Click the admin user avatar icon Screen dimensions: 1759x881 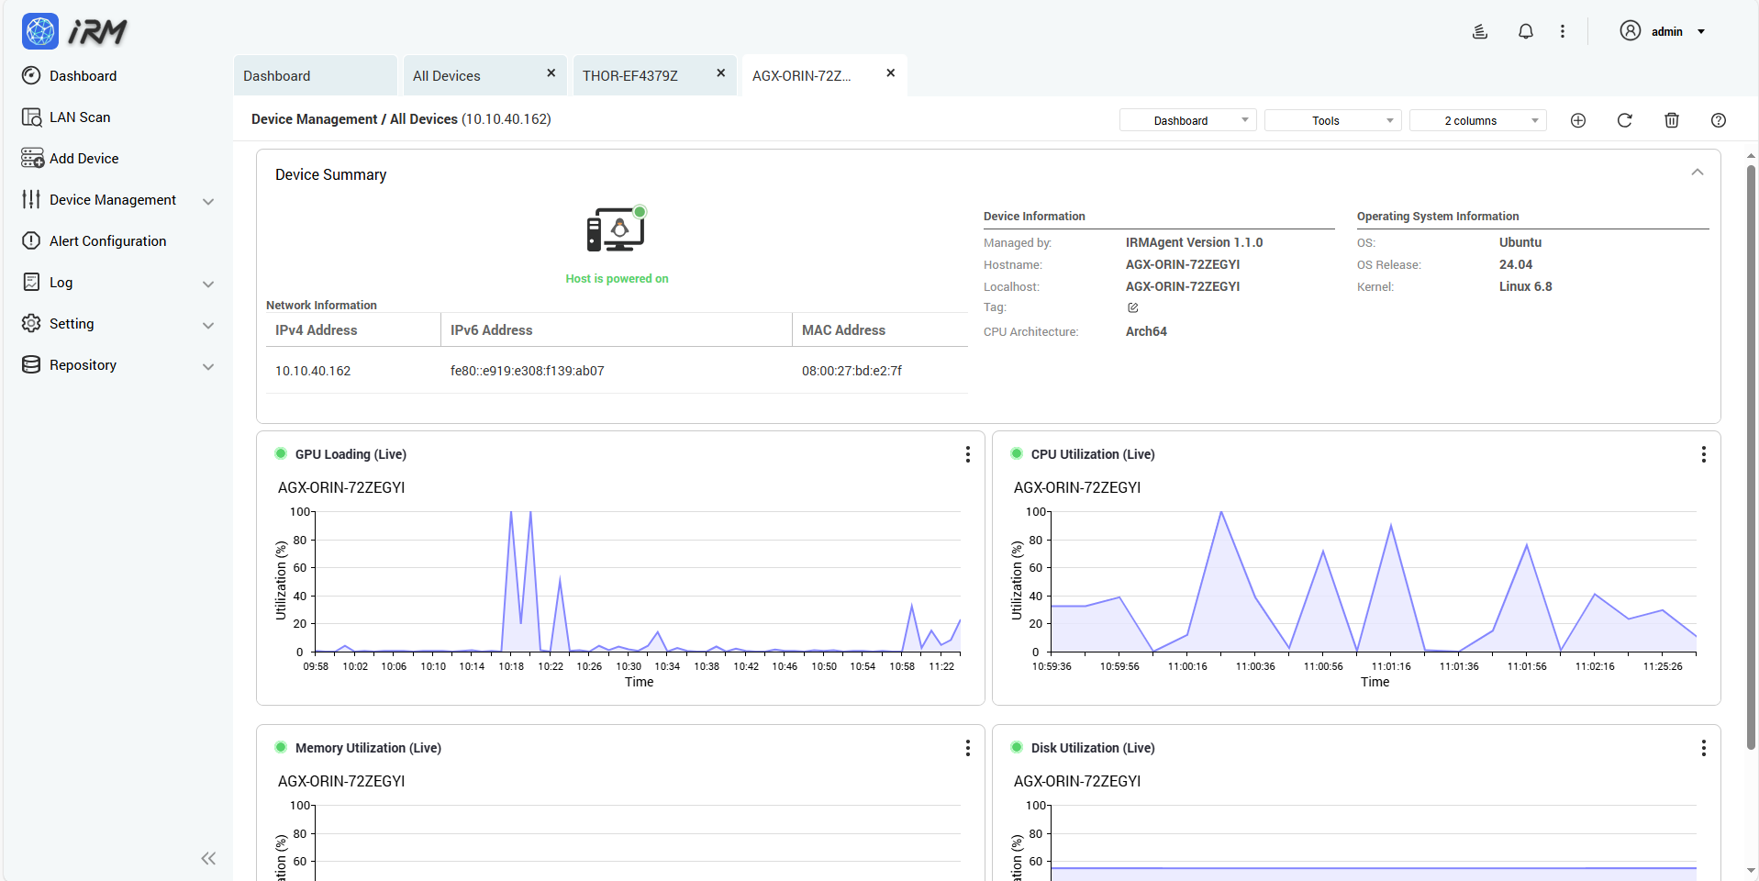click(x=1630, y=30)
